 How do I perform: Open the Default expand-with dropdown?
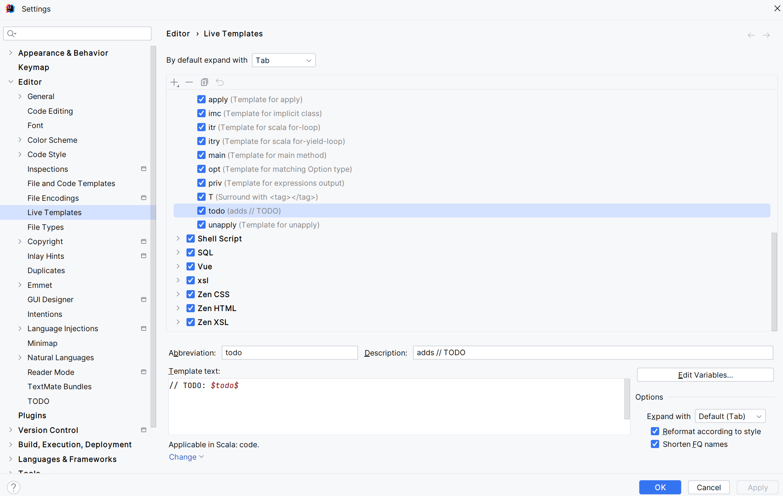point(730,416)
